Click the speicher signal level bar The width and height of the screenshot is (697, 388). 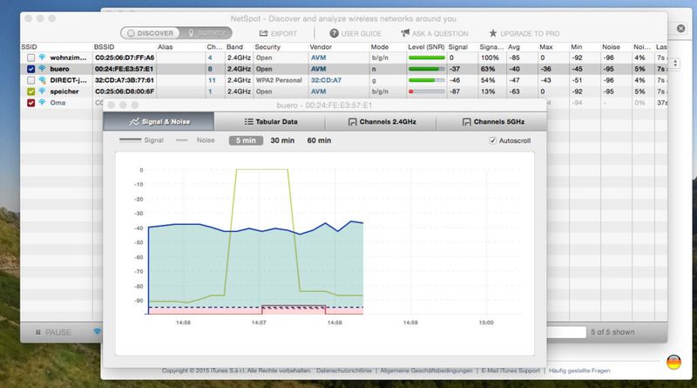coord(426,92)
